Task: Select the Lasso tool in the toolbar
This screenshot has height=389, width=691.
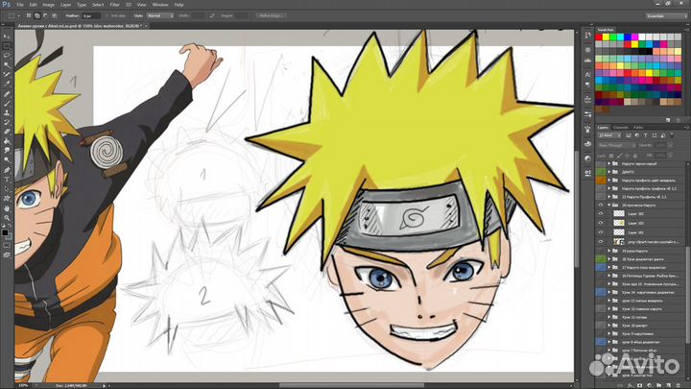Action: pos(7,56)
